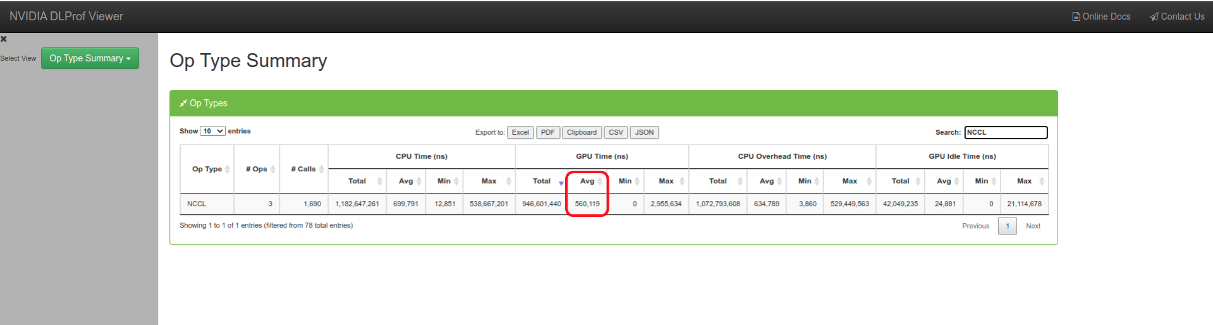Sort by the # Ops column
The width and height of the screenshot is (1213, 325).
coord(257,169)
